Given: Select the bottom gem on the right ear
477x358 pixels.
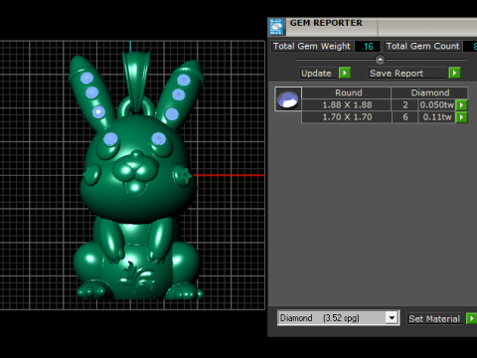Looking at the screenshot, I should [x=172, y=114].
